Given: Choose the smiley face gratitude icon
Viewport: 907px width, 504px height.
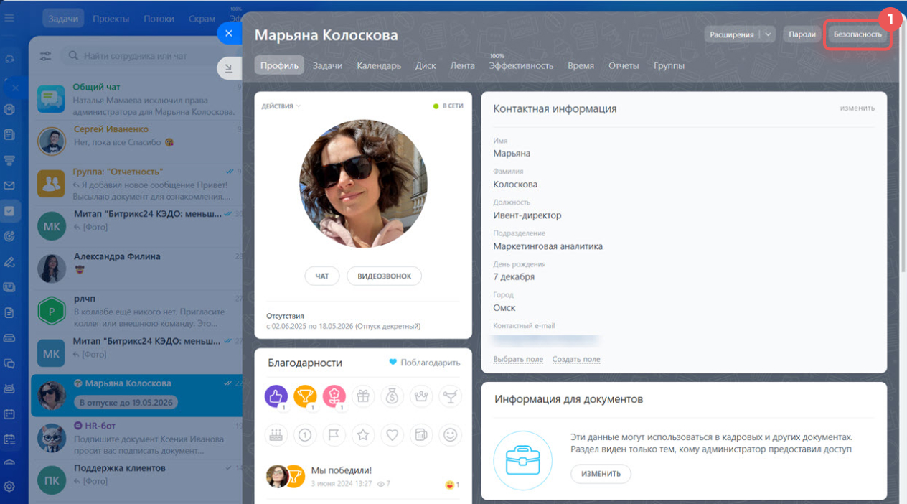Looking at the screenshot, I should (450, 434).
